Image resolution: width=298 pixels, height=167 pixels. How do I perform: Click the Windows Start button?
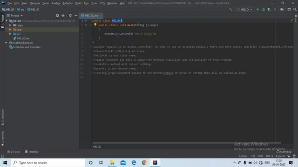point(5,163)
